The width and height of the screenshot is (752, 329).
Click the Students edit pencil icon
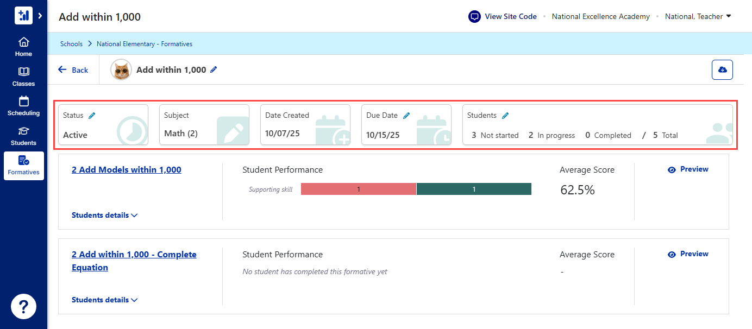(505, 115)
